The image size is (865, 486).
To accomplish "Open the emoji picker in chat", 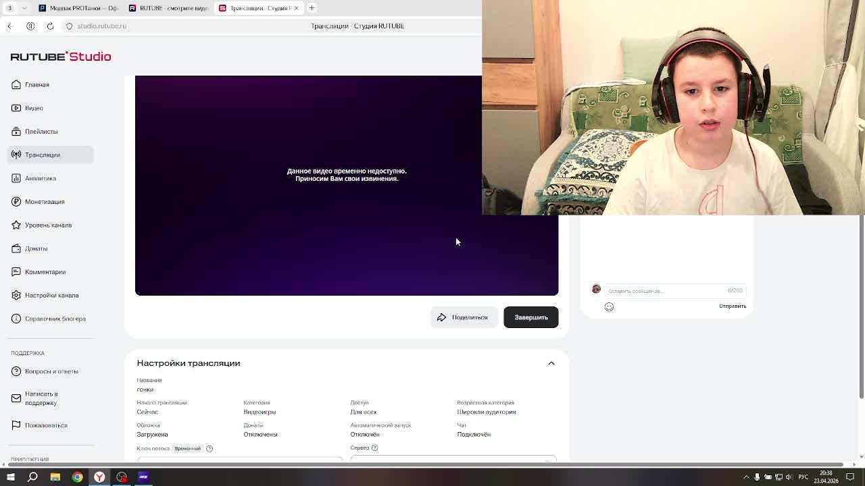I will pyautogui.click(x=609, y=306).
